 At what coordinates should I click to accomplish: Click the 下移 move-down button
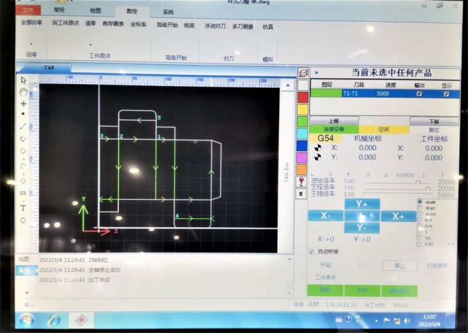434,122
